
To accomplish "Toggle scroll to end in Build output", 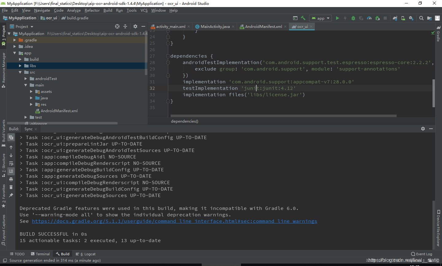I will click(x=11, y=171).
